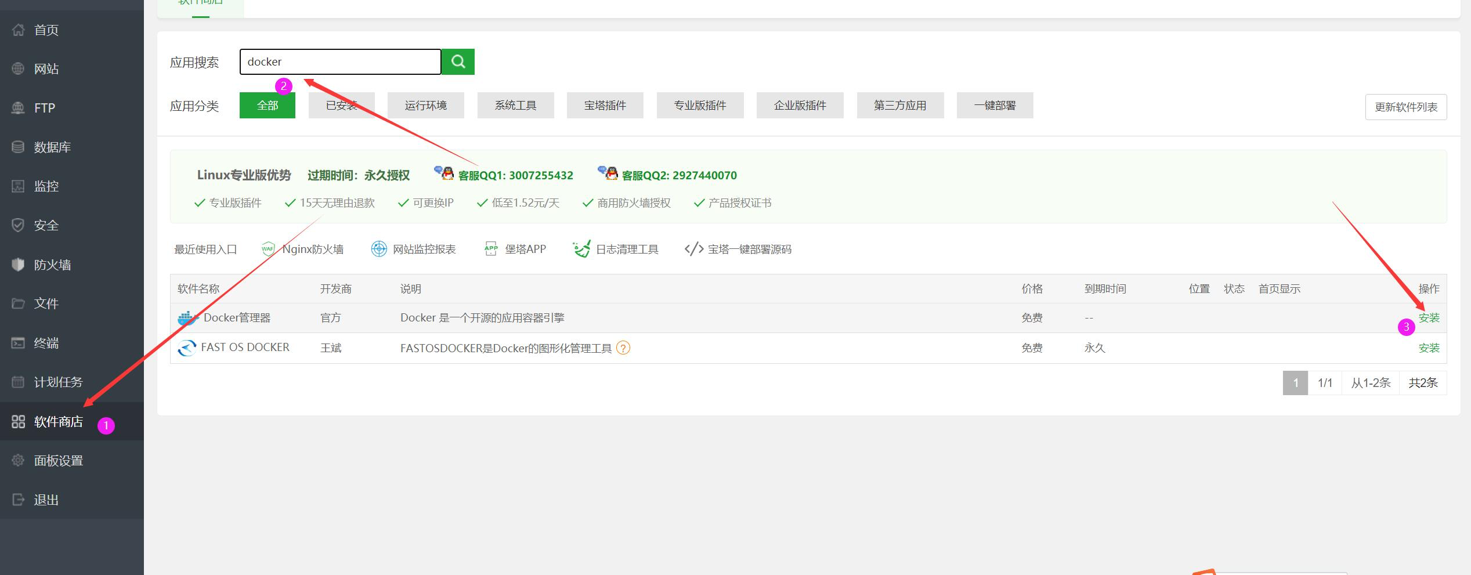Click page number 1 in pagination
The height and width of the screenshot is (575, 1471).
click(x=1295, y=383)
